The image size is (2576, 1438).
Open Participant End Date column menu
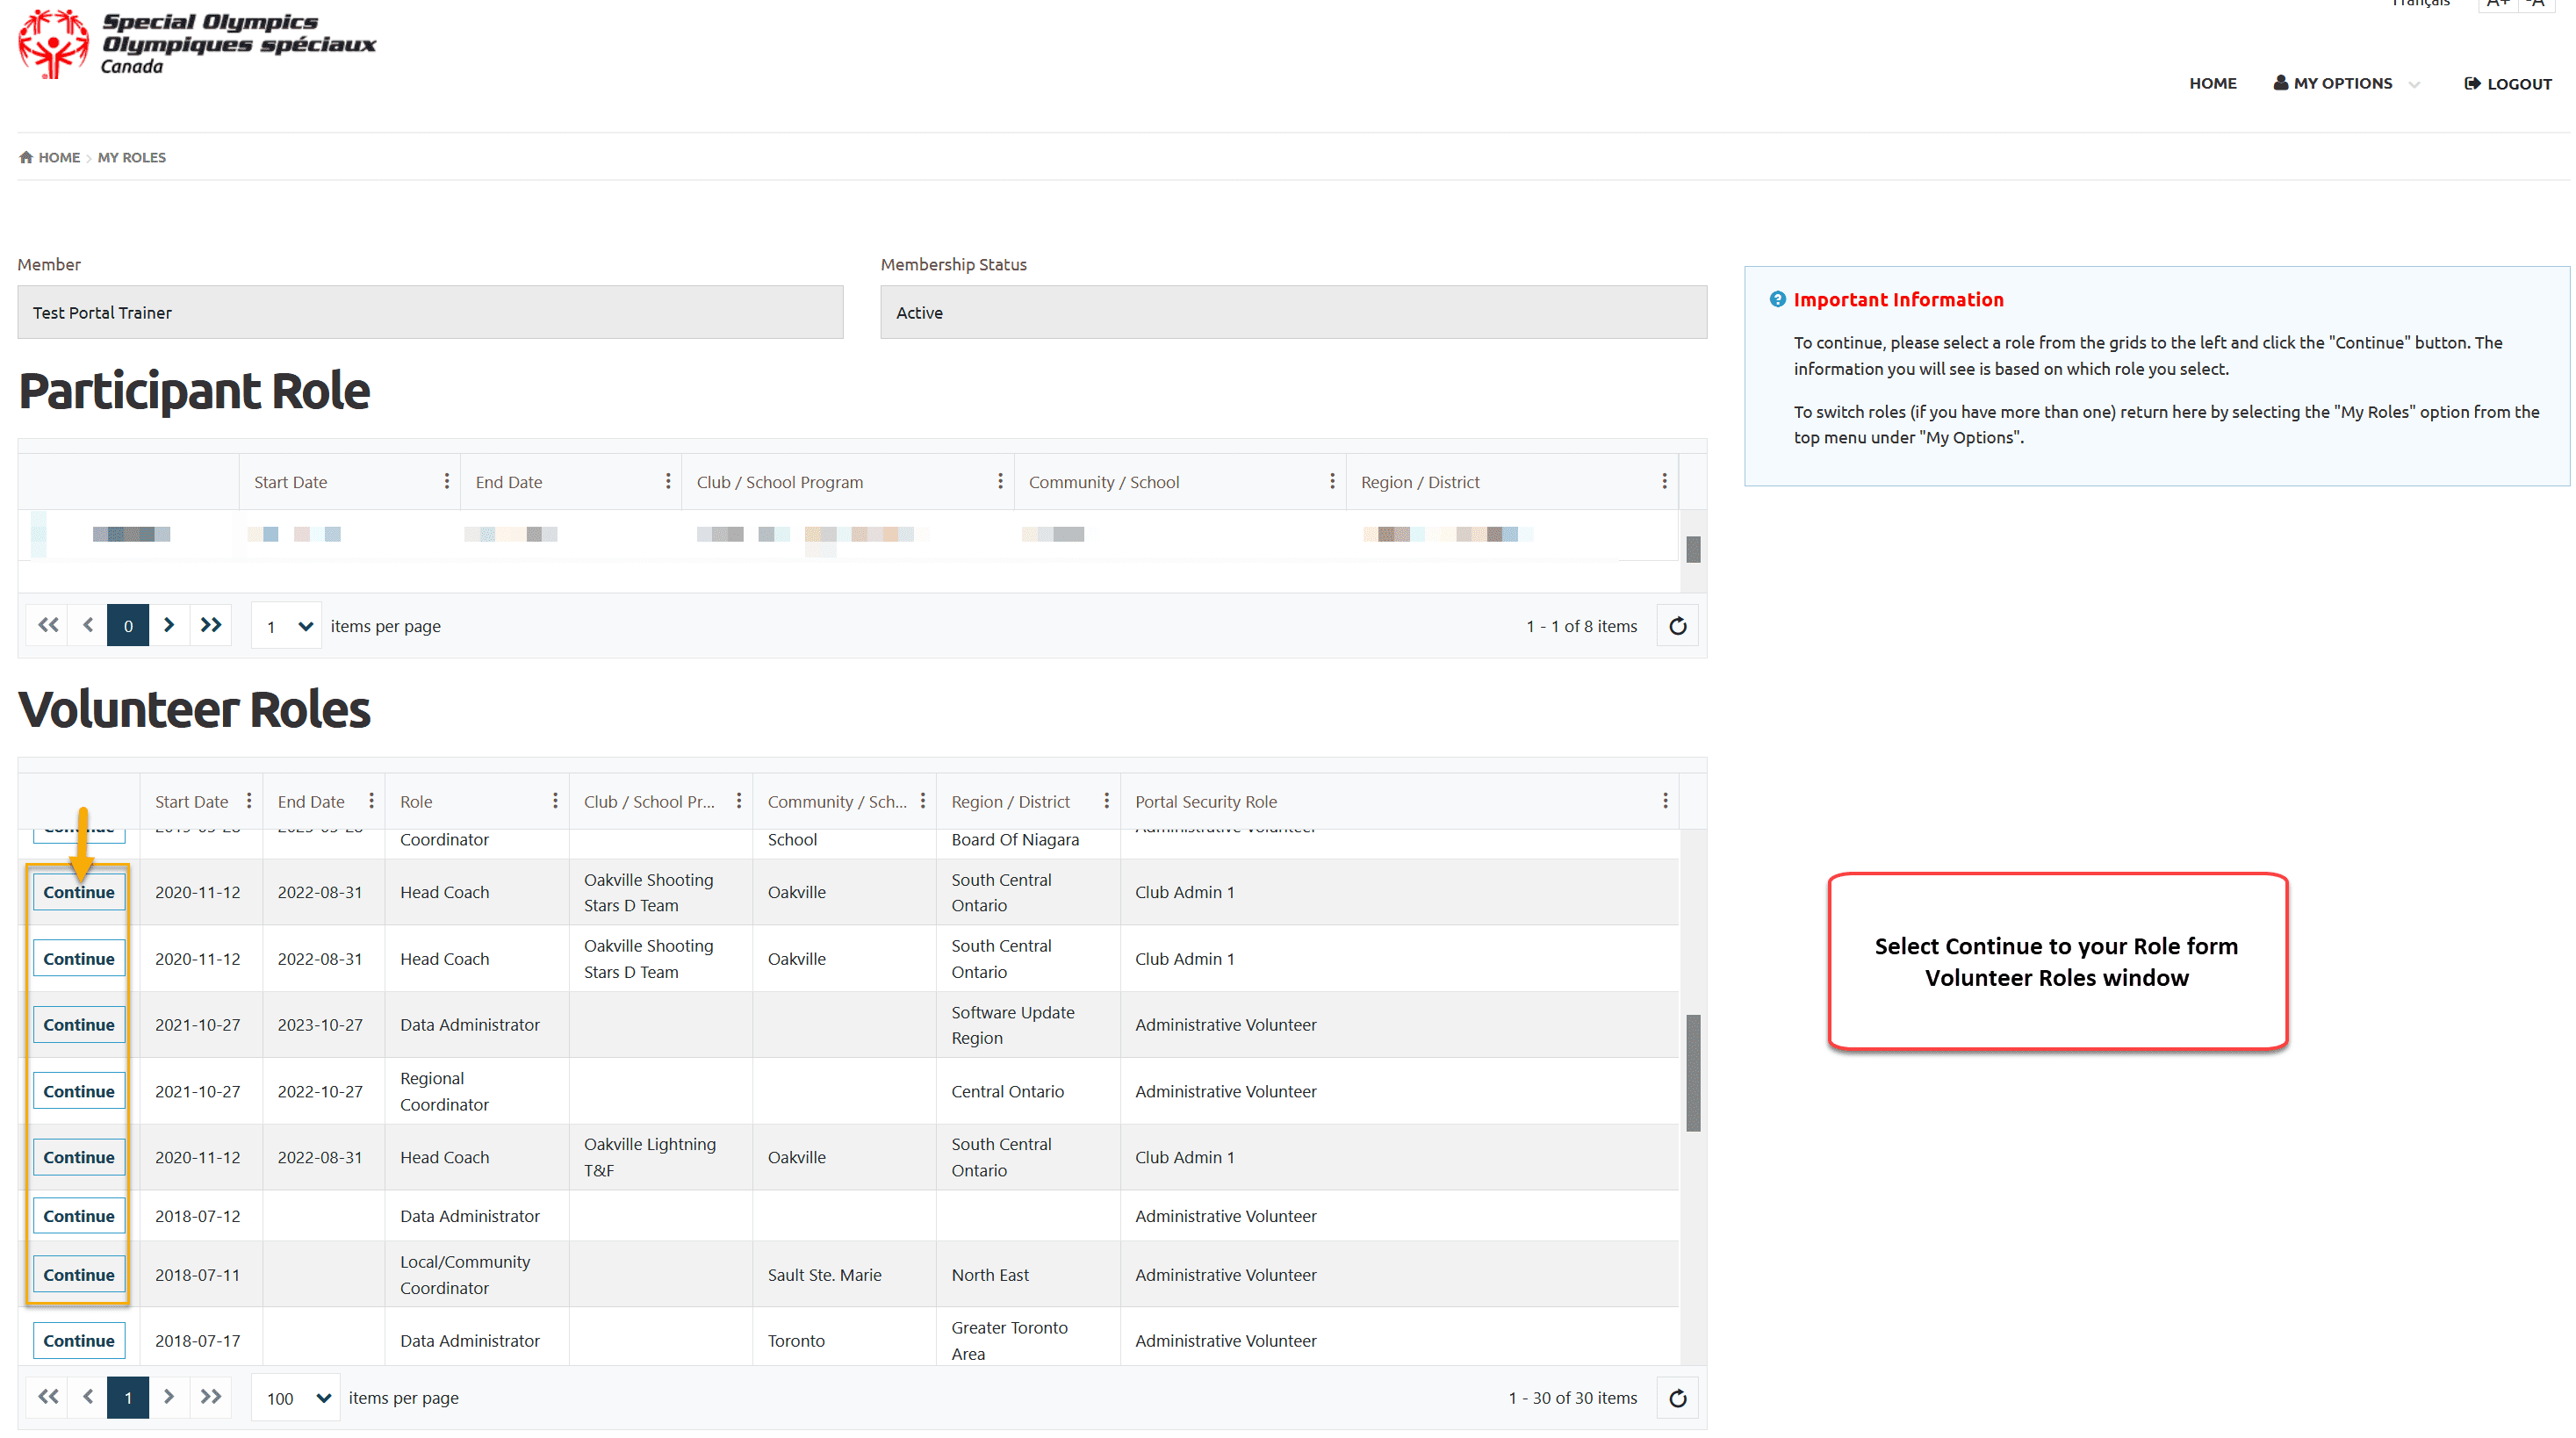coord(668,481)
